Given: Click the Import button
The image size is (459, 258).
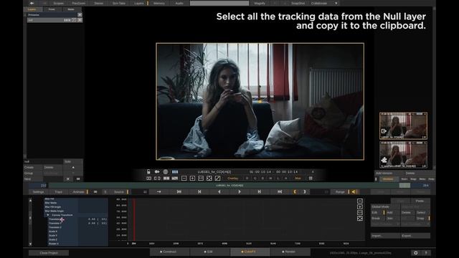Looking at the screenshot, I should (x=385, y=236).
